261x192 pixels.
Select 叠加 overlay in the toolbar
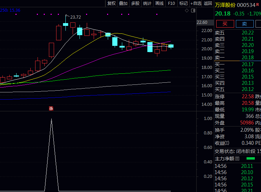pyautogui.click(x=123, y=3)
